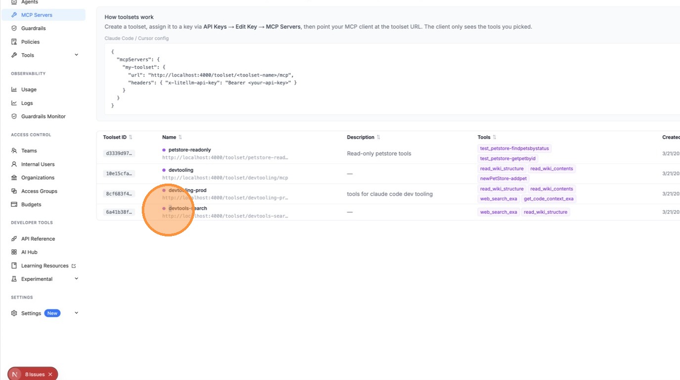The image size is (680, 380).
Task: Click the Budgets card icon
Action: [14, 204]
